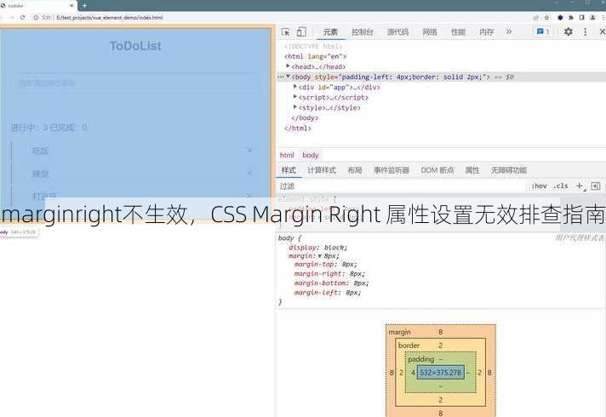
Task: Click the new style rule plus icon
Action: (x=580, y=186)
